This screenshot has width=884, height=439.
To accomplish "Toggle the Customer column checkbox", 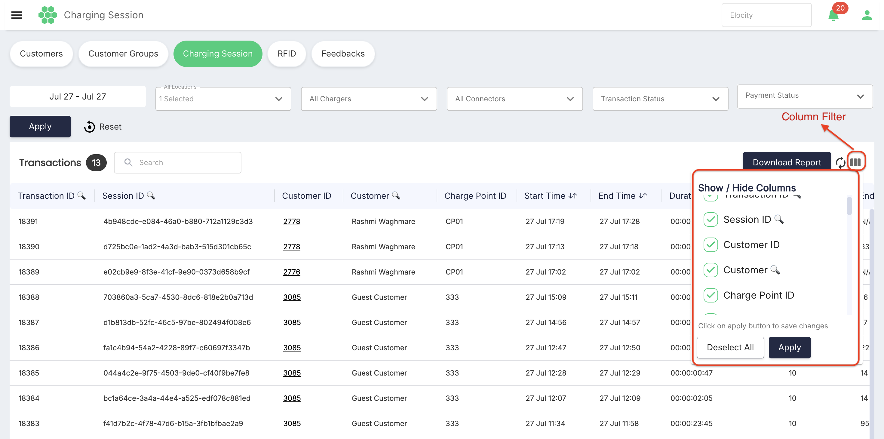I will click(711, 270).
